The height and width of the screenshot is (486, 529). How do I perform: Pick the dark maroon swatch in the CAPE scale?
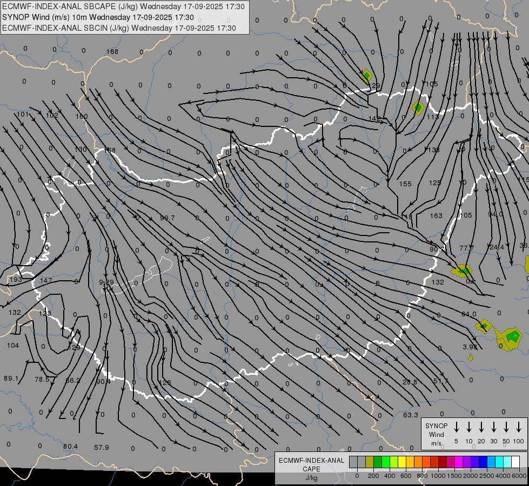[443, 462]
